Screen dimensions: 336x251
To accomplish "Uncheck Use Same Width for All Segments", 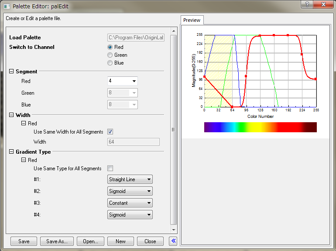I will click(x=110, y=131).
